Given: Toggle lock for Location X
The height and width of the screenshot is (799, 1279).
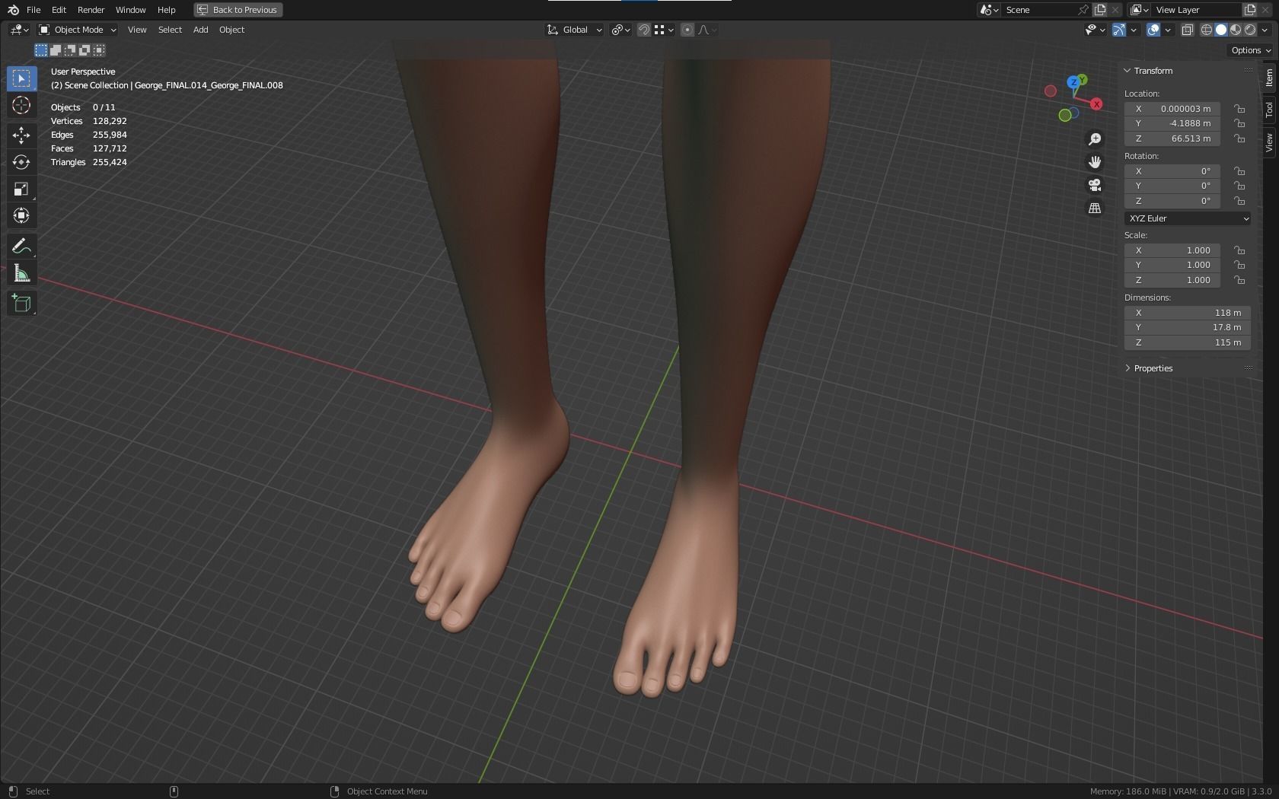Looking at the screenshot, I should click(1239, 109).
